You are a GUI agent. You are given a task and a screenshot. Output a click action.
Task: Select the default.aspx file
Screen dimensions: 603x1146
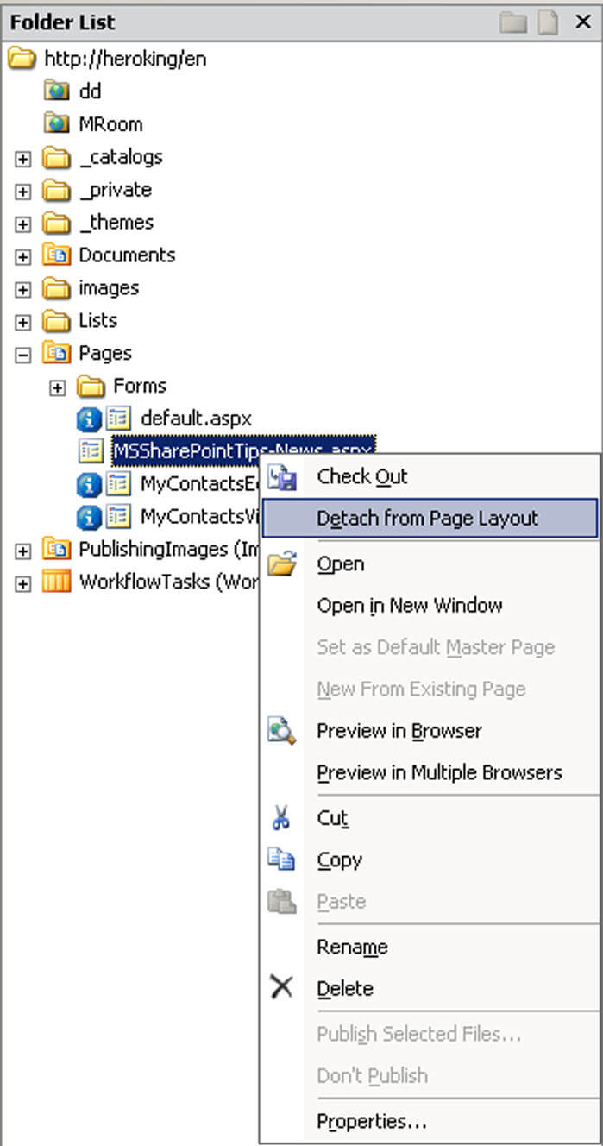coord(196,419)
